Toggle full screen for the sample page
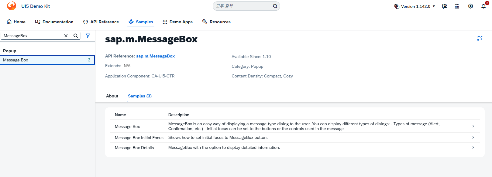492x177 pixels. (480, 38)
